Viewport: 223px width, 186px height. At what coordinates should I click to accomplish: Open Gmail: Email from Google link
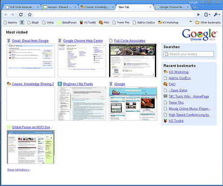tap(30, 41)
